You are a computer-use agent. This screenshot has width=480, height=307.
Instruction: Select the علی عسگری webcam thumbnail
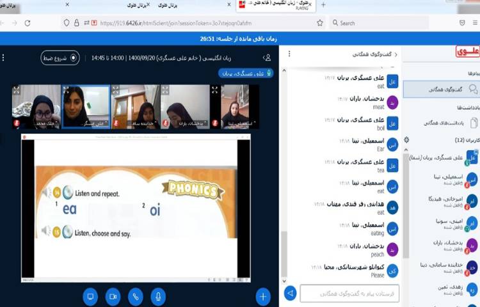tap(86, 106)
